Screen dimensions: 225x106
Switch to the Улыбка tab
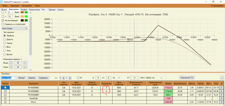[x=24, y=10]
